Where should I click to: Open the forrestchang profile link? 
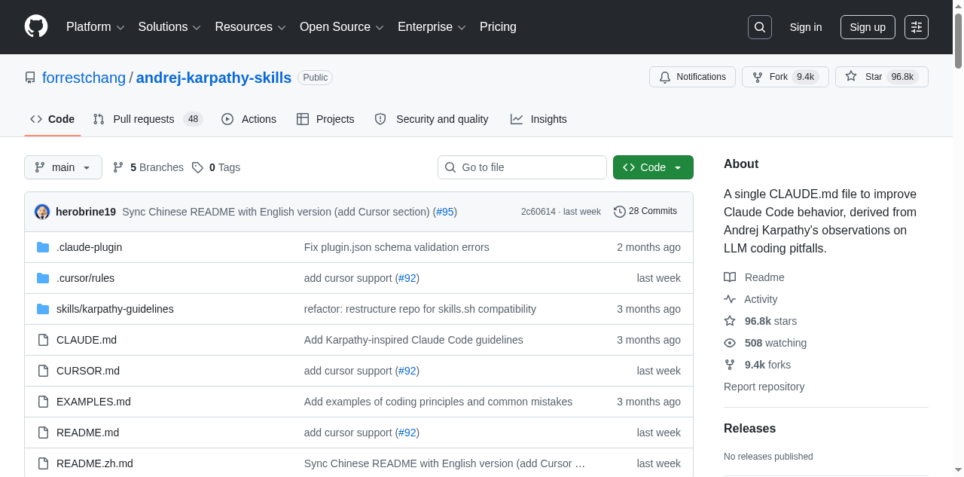84,77
